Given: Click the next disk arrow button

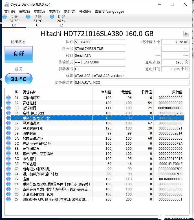Looking at the screenshot, I should coord(186,34).
